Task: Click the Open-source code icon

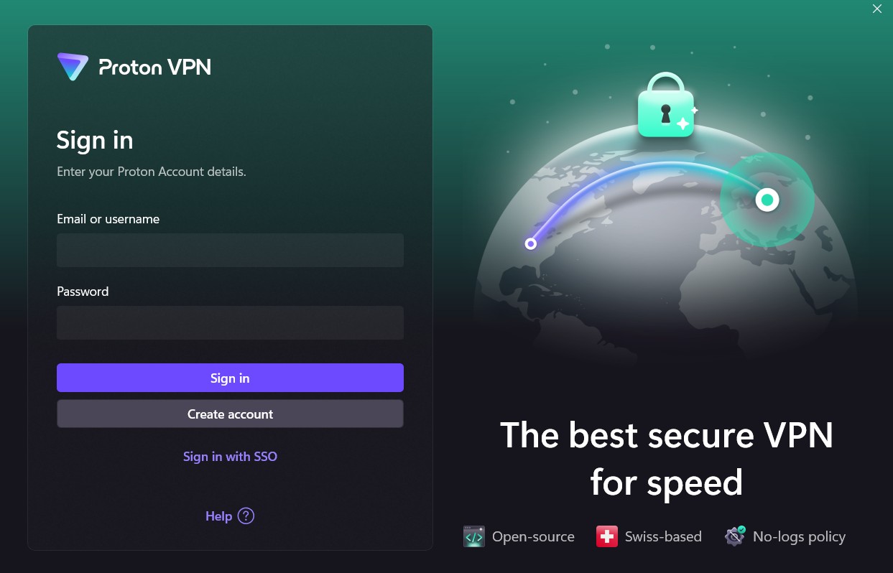Action: coord(474,536)
